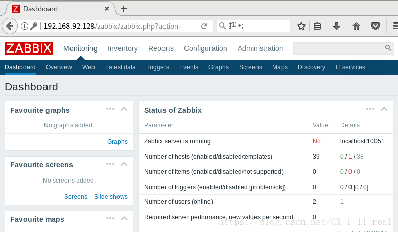Open Maps submenu
The height and width of the screenshot is (232, 398).
pos(280,67)
